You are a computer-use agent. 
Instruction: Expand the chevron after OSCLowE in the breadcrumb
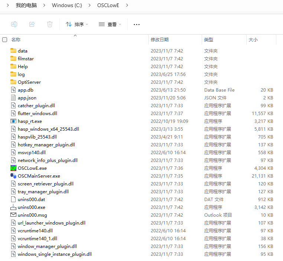[127, 5]
